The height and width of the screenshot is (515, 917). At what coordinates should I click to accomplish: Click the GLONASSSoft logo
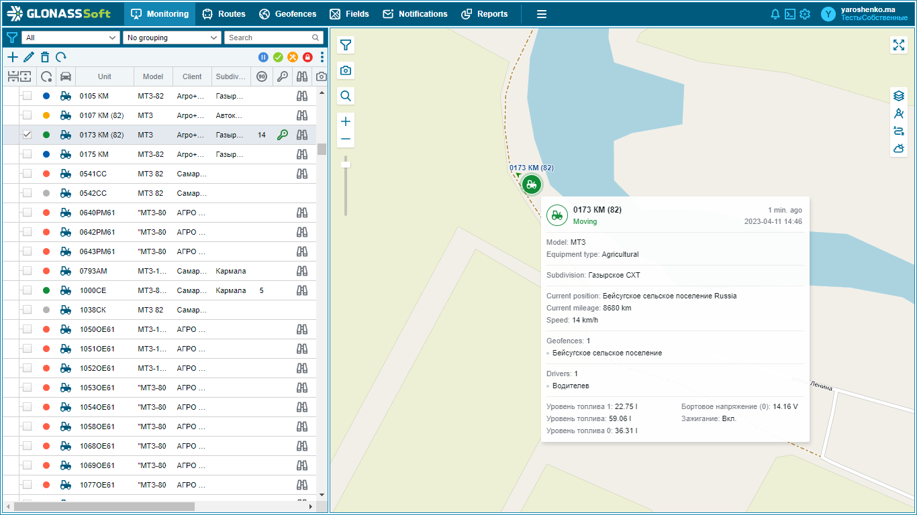point(59,14)
